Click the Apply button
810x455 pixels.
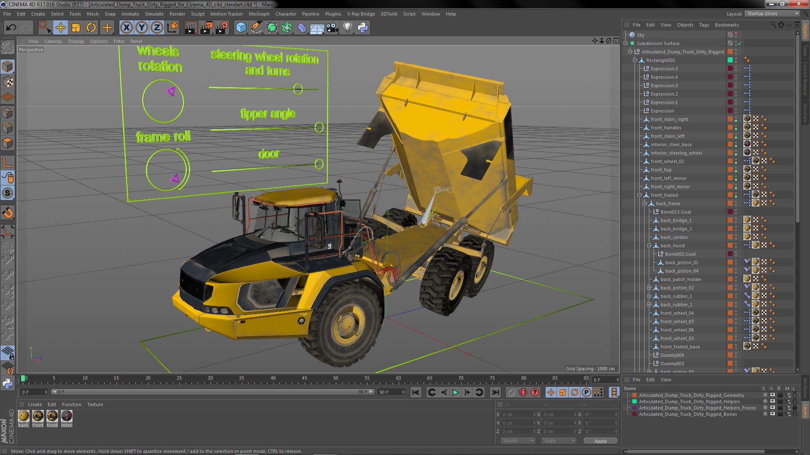point(600,441)
